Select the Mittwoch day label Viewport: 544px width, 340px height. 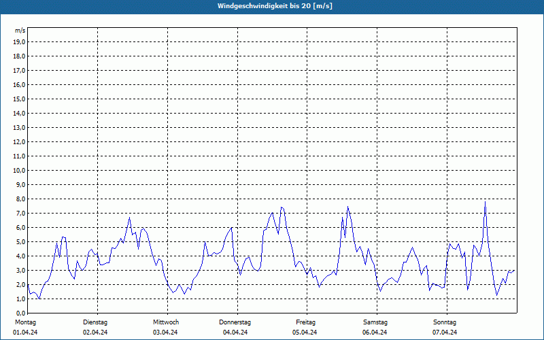[x=166, y=322]
